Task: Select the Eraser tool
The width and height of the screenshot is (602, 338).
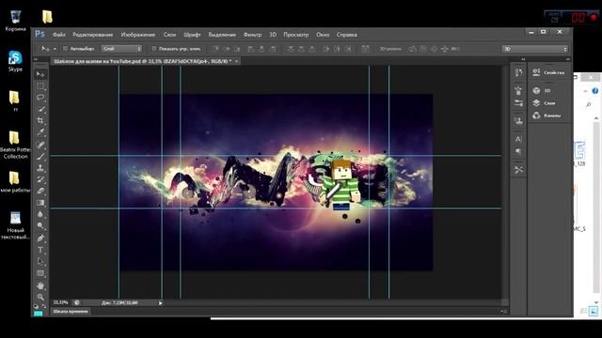Action: coord(40,191)
